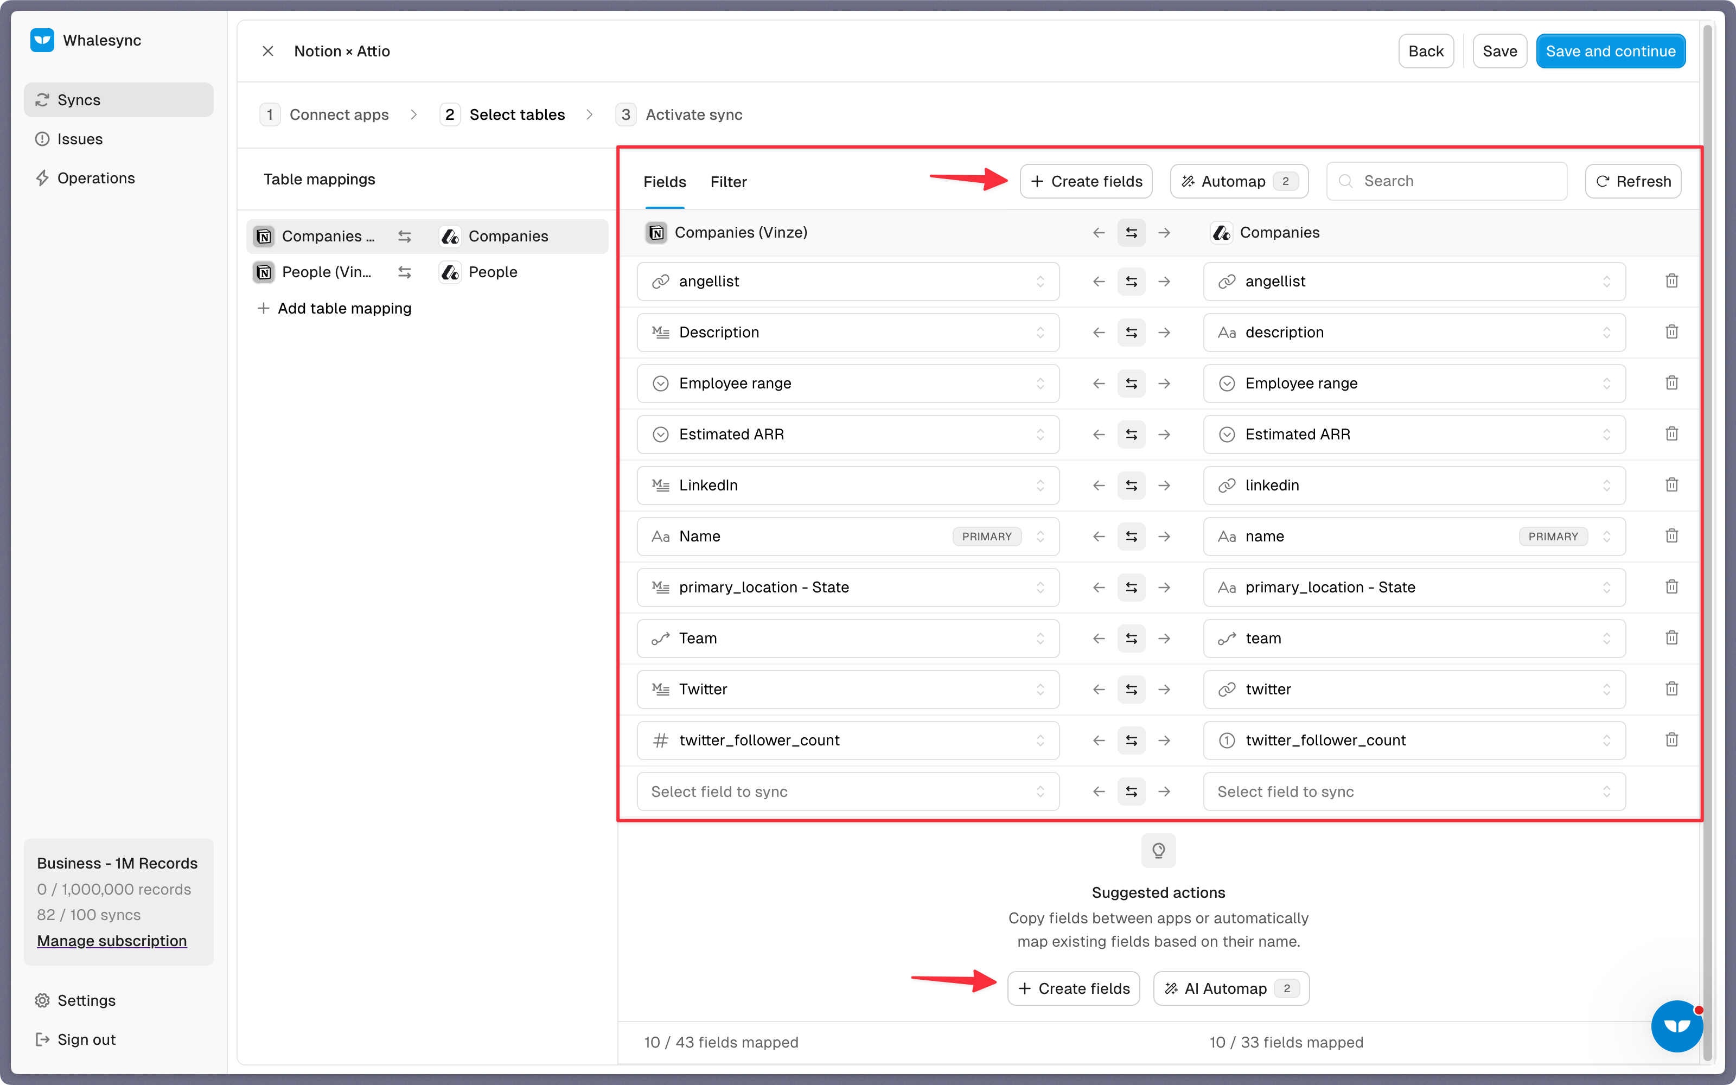Click the Whalesync logo icon
The height and width of the screenshot is (1085, 1736).
tap(42, 40)
